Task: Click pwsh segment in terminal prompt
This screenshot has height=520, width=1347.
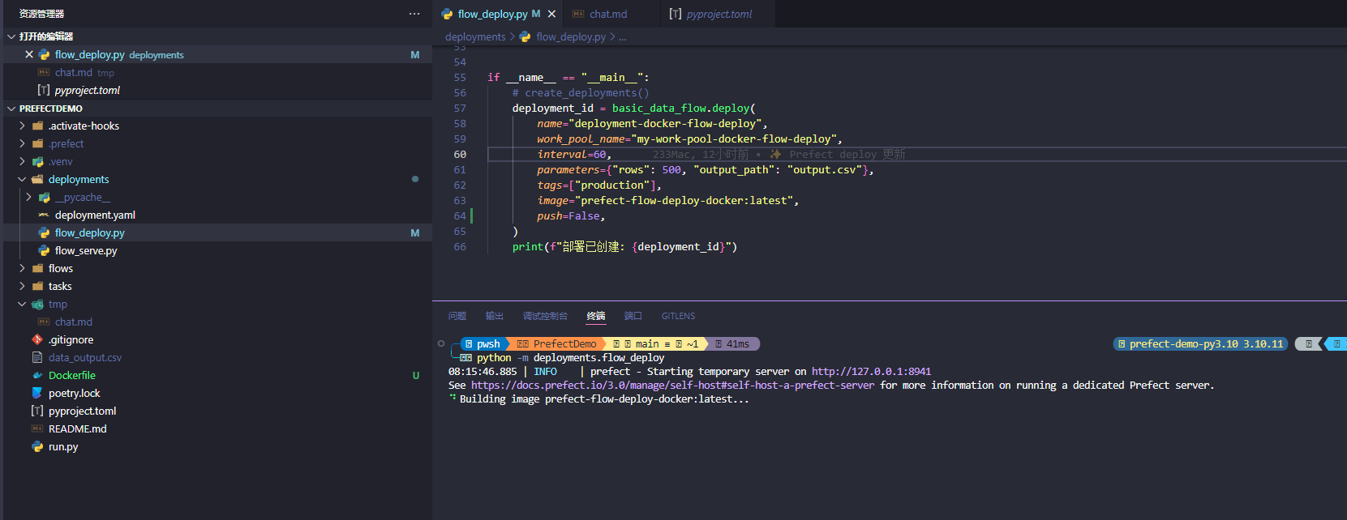Action: click(483, 343)
